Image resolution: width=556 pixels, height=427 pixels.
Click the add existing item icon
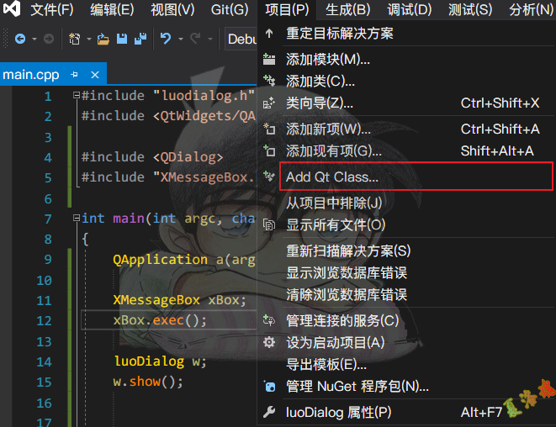point(269,150)
